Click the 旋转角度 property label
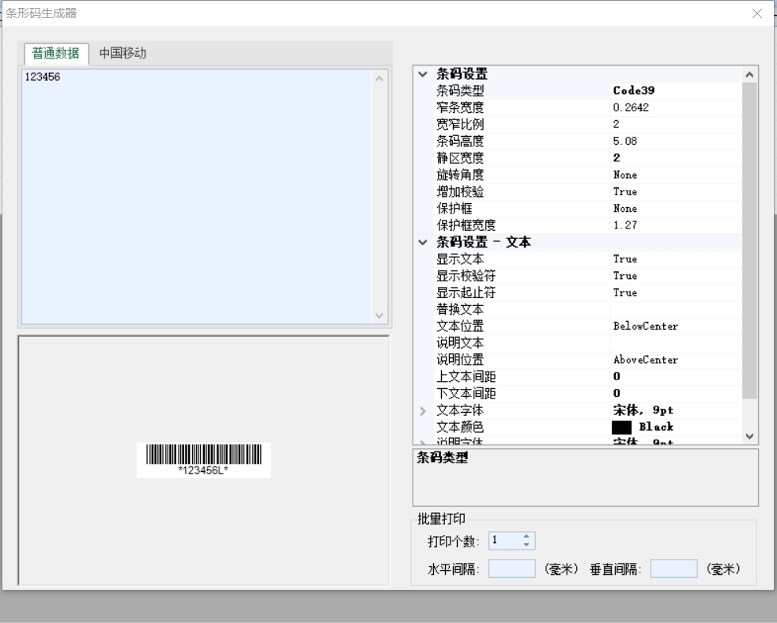The image size is (777, 623). (x=460, y=175)
